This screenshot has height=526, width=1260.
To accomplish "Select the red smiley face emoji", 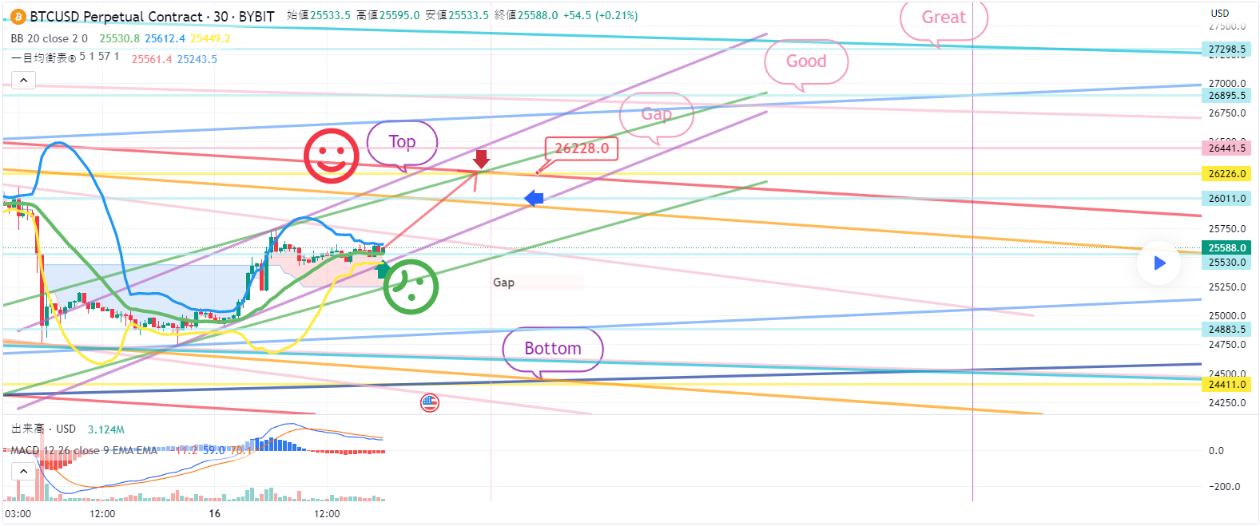I will coord(331,156).
